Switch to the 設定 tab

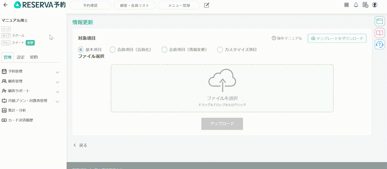click(21, 57)
